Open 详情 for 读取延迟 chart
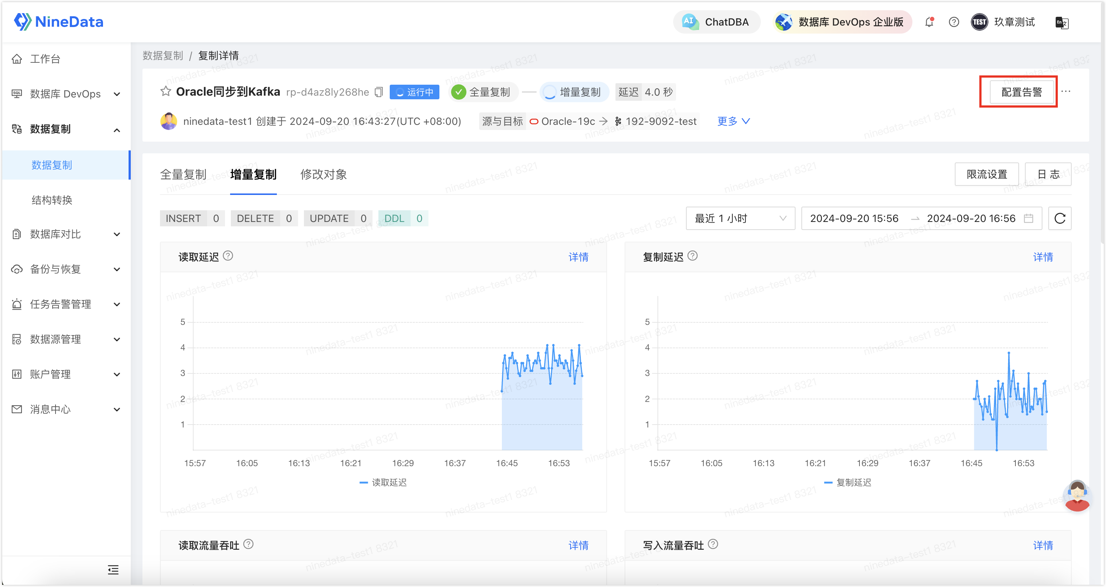Viewport: 1106px width, 587px height. click(x=578, y=257)
